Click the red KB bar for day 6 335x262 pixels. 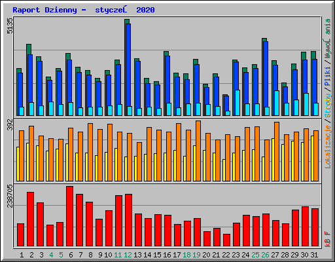70,216
